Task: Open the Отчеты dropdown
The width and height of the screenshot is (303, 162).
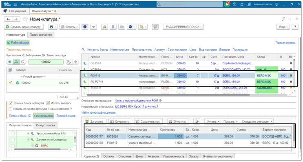Action: [70, 27]
